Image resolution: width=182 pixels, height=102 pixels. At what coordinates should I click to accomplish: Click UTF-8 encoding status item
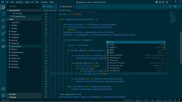146,100
